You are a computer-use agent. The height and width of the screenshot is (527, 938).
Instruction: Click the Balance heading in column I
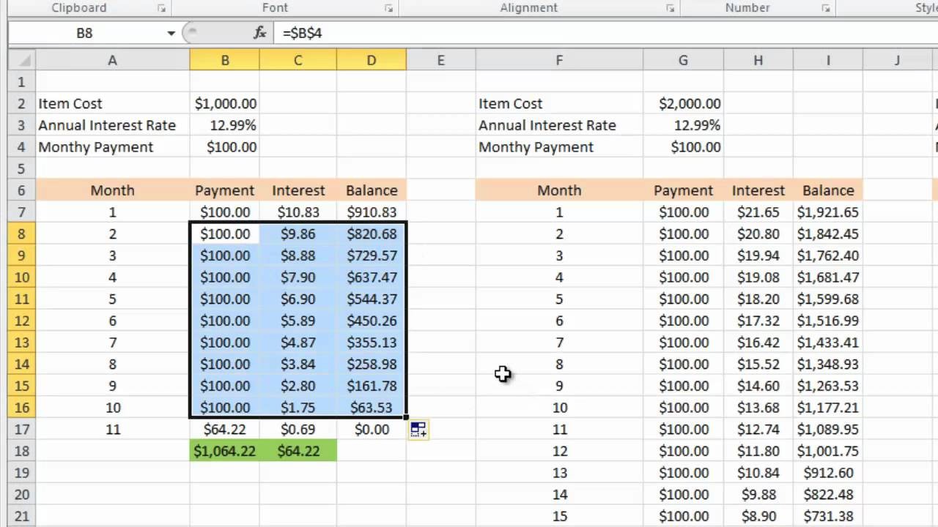point(828,190)
